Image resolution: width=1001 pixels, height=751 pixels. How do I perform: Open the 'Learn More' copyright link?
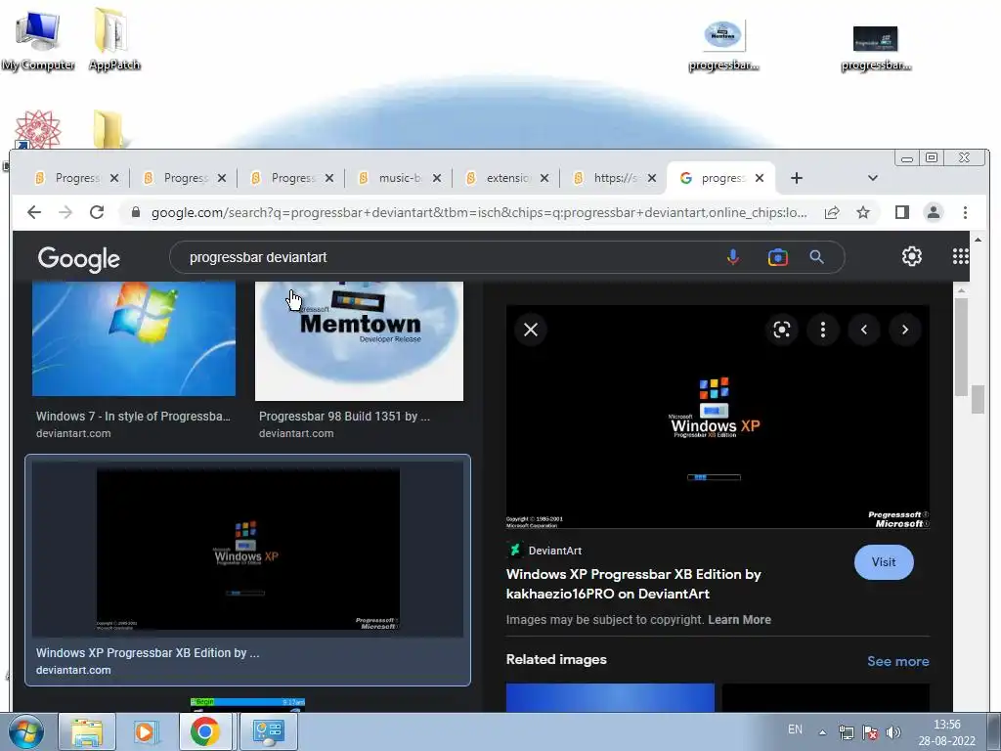pos(739,619)
